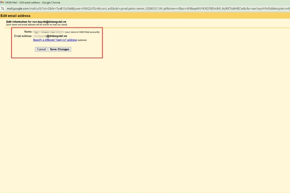The height and width of the screenshot is (193, 290).
Task: Open the 'Specify a different reply-to address' link
Action: click(55, 40)
